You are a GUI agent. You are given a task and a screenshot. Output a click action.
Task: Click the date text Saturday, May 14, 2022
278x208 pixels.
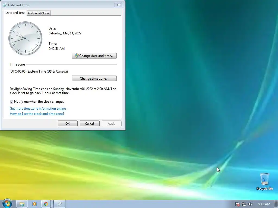[x=65, y=33]
